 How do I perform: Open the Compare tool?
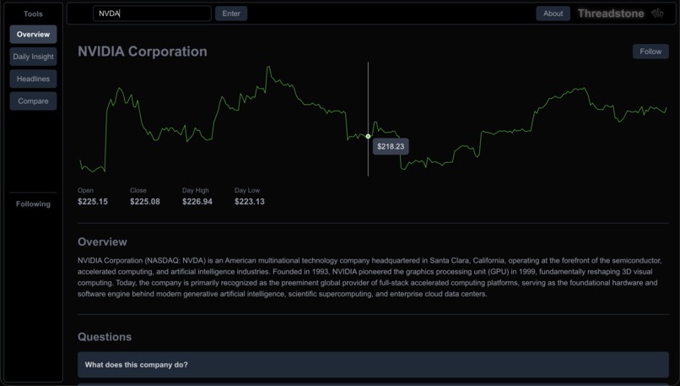33,101
